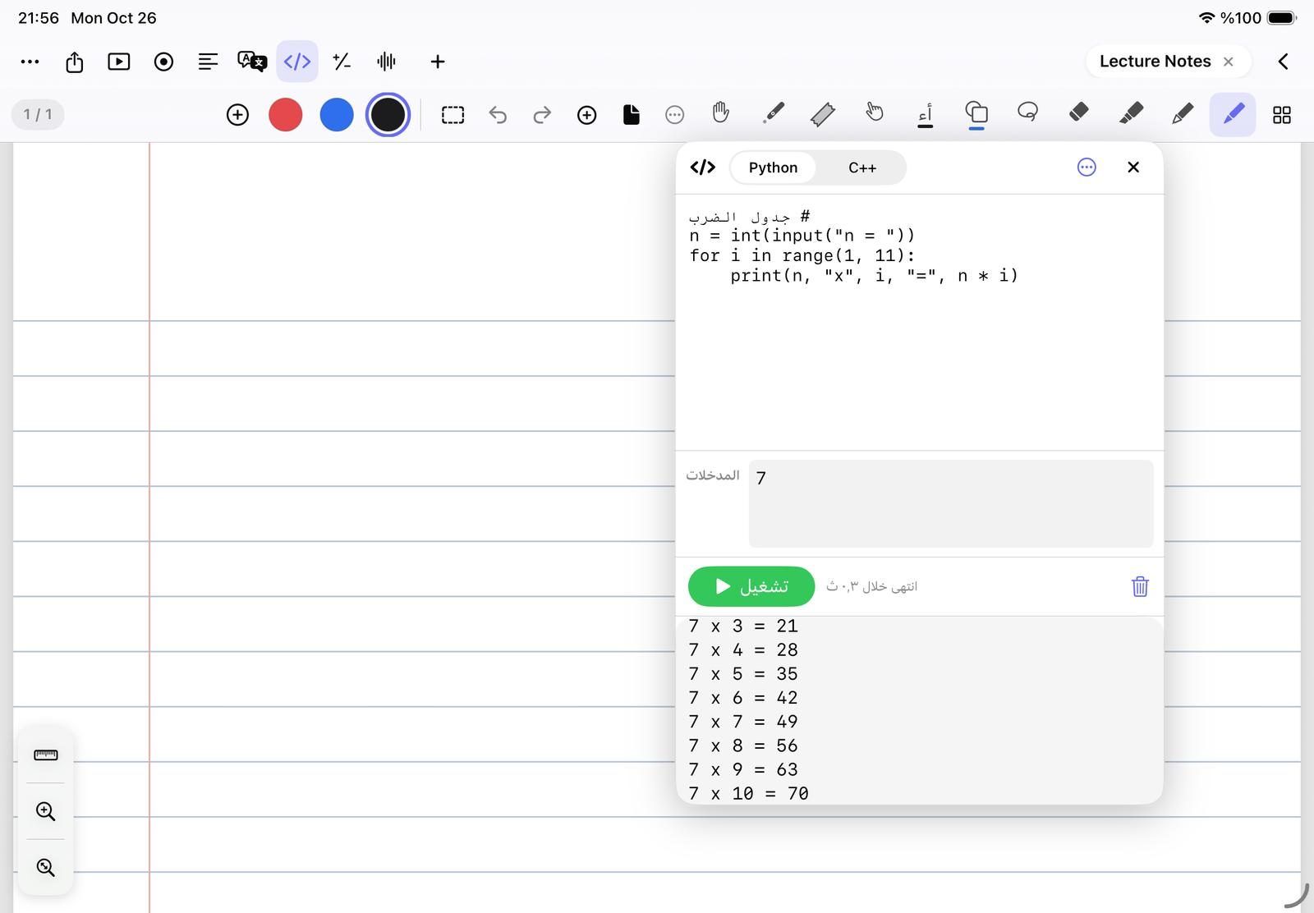
Task: Activate the rectangular selection tool
Action: pyautogui.click(x=453, y=115)
